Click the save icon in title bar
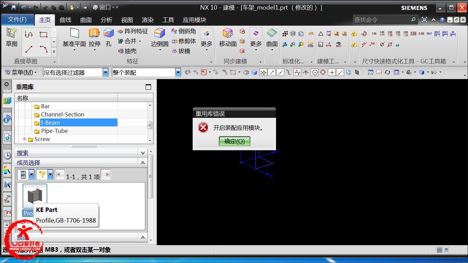Viewport: 468px width, 263px height. 14,7
